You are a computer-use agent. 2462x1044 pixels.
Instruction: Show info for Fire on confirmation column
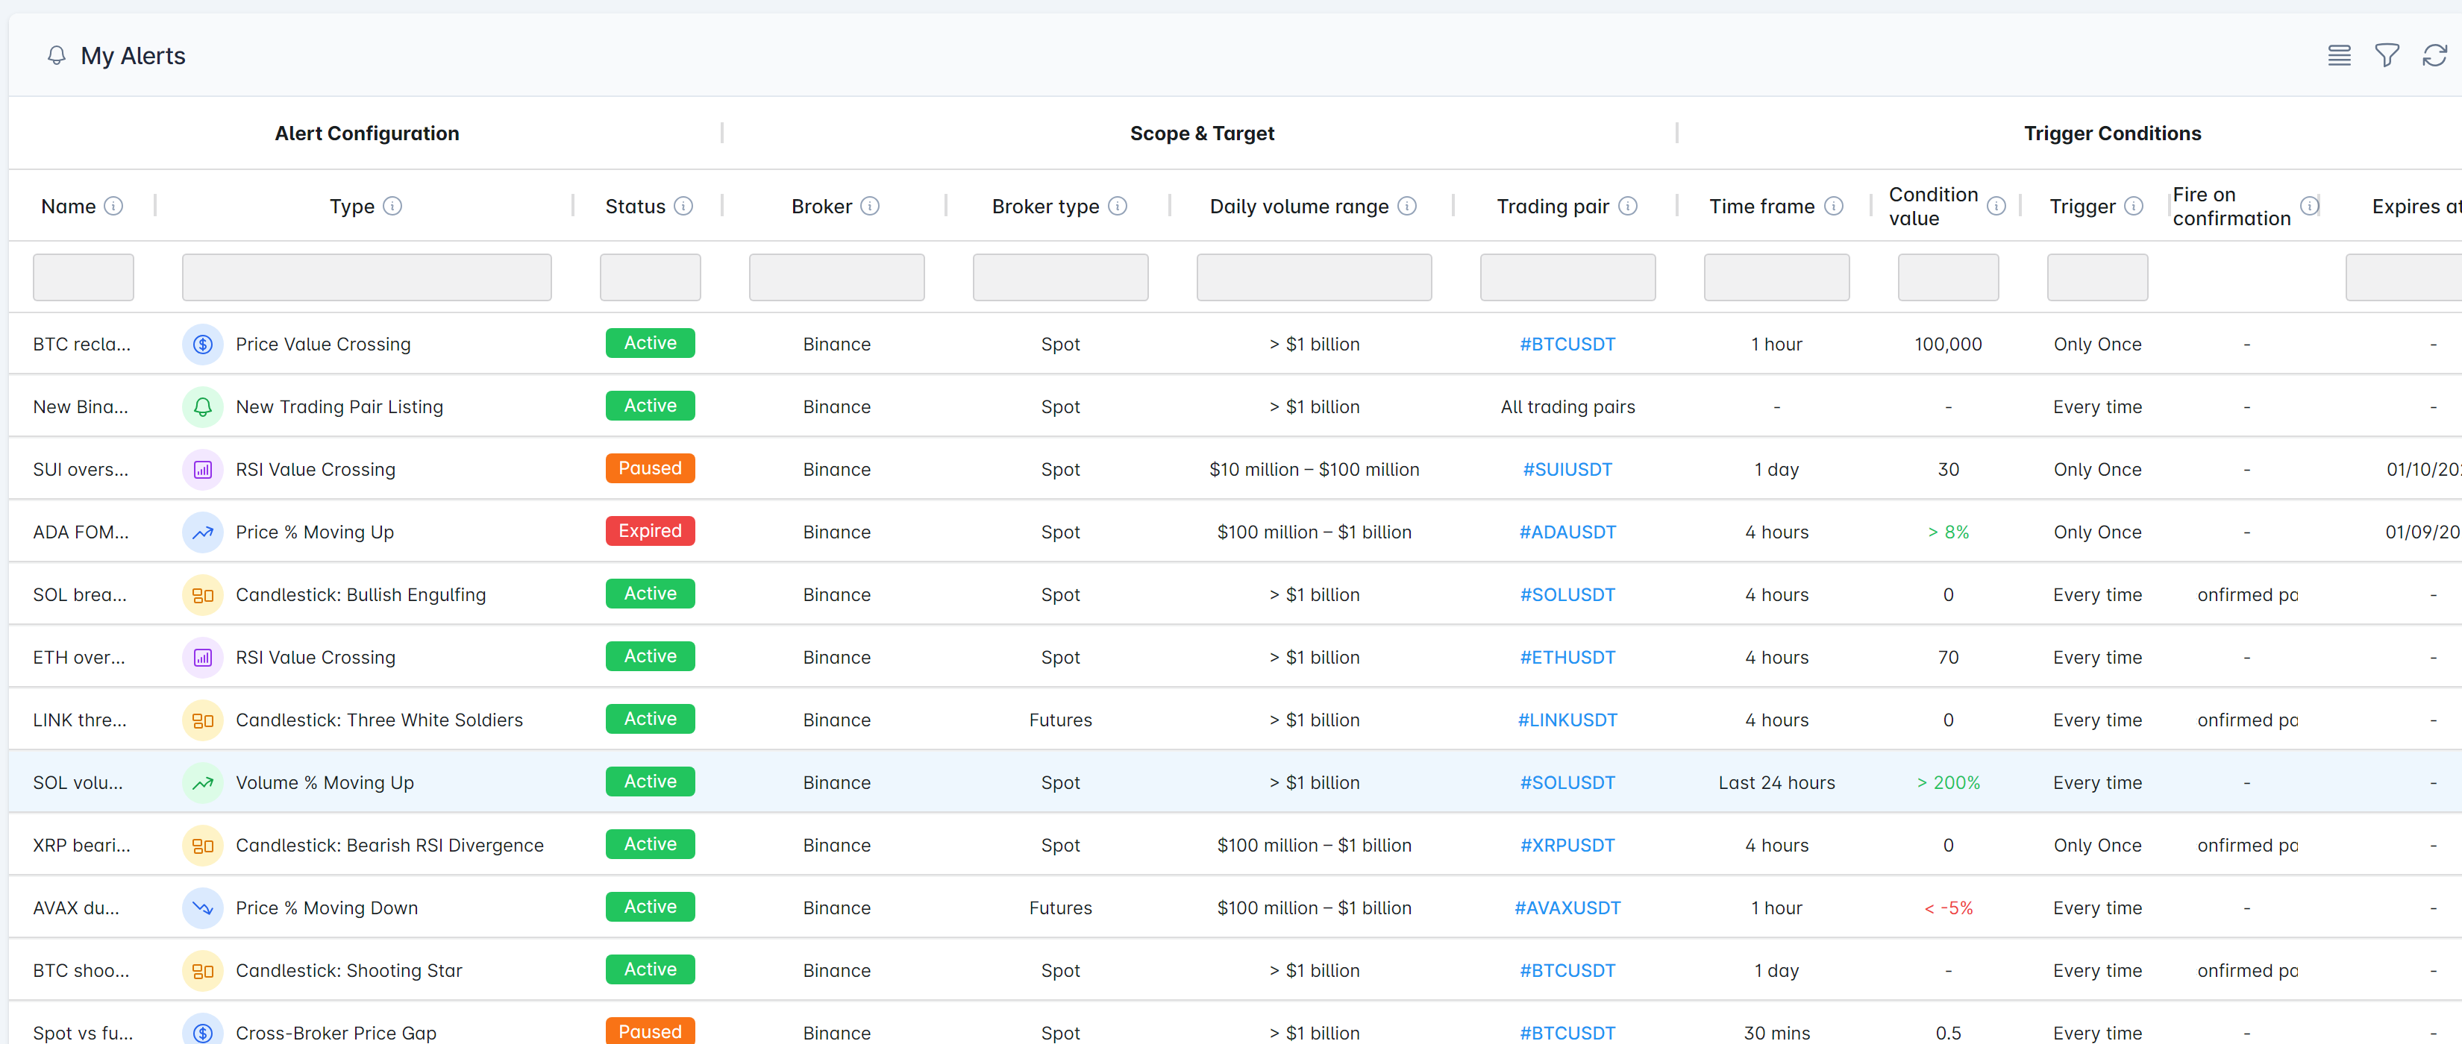point(2309,207)
